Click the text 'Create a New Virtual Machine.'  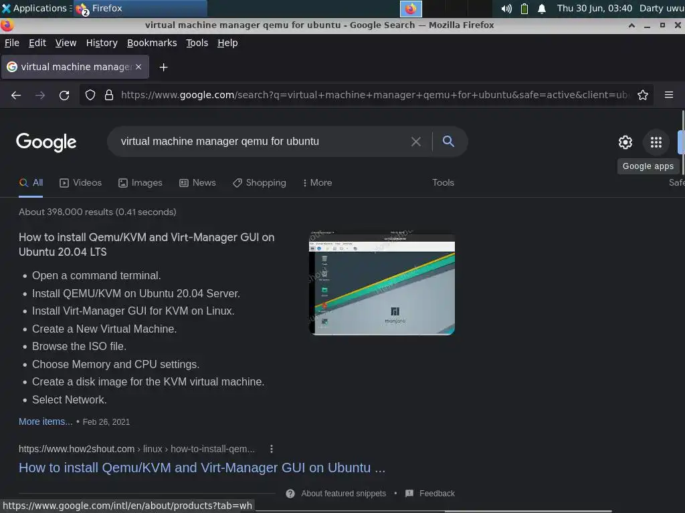(x=104, y=329)
